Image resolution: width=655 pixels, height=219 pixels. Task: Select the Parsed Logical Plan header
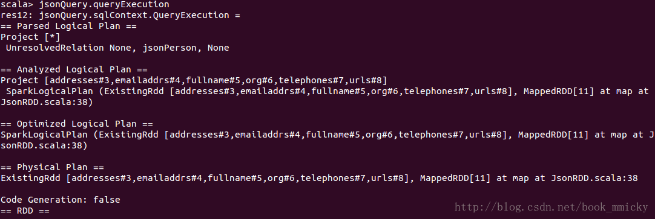[x=69, y=26]
